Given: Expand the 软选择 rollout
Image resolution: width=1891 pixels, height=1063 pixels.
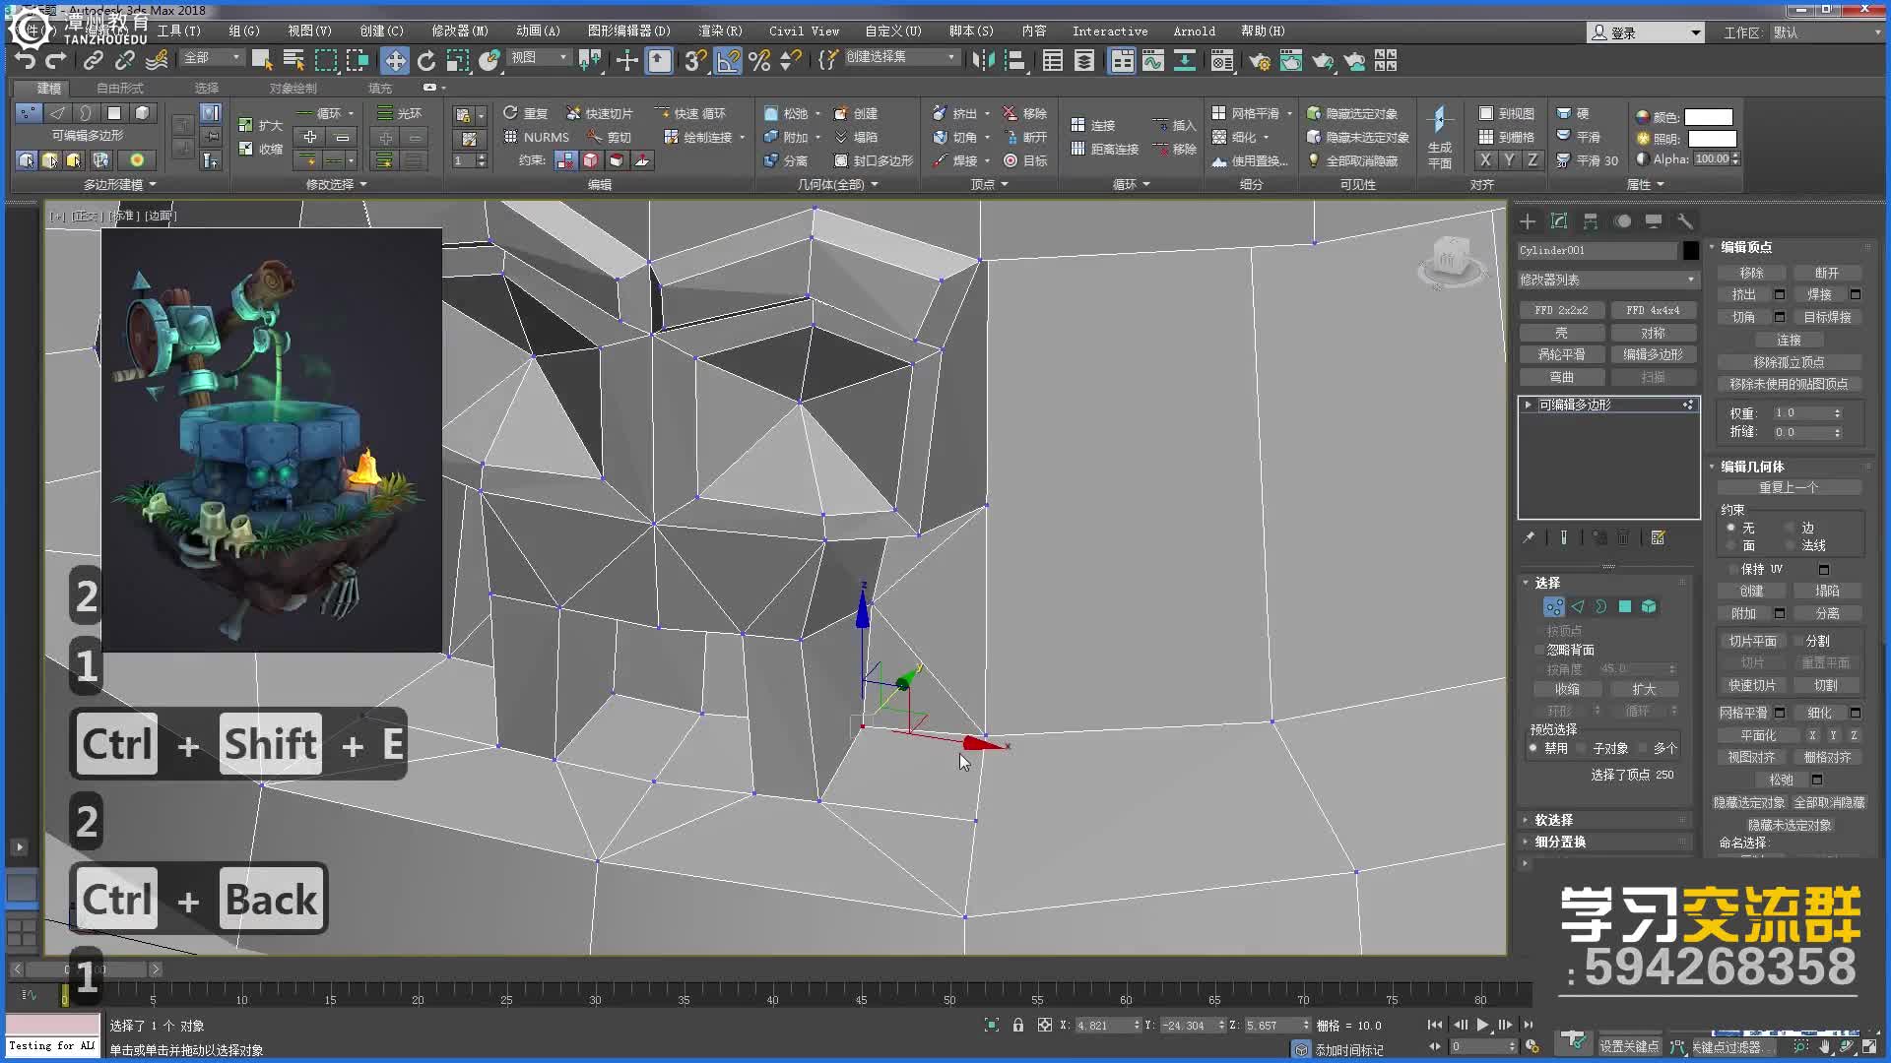Looking at the screenshot, I should click(1553, 820).
